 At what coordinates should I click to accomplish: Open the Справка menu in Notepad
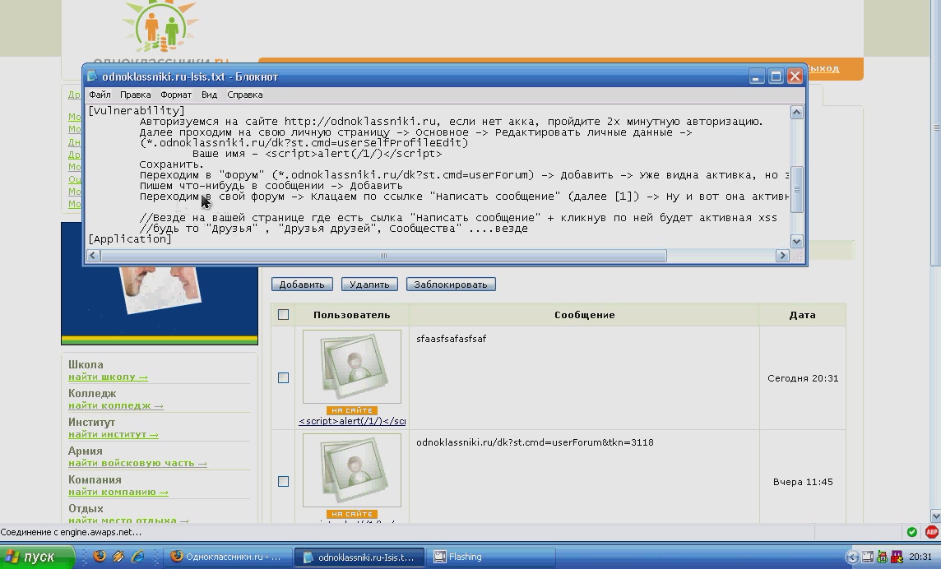tap(245, 95)
